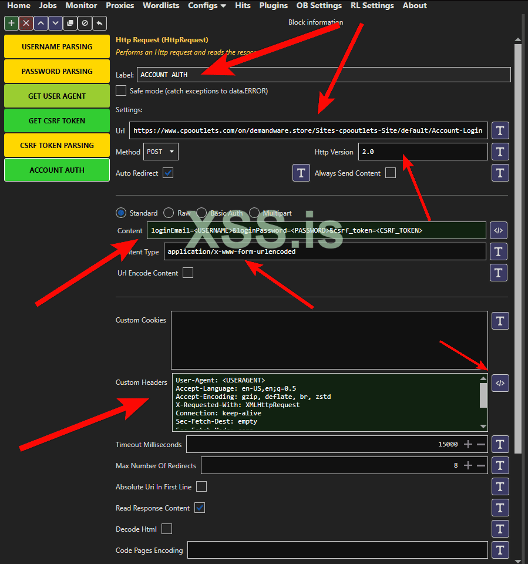The width and height of the screenshot is (528, 564).
Task: Toggle the T mode icon for Absolute Uri In First Line
Action: [x=500, y=487]
